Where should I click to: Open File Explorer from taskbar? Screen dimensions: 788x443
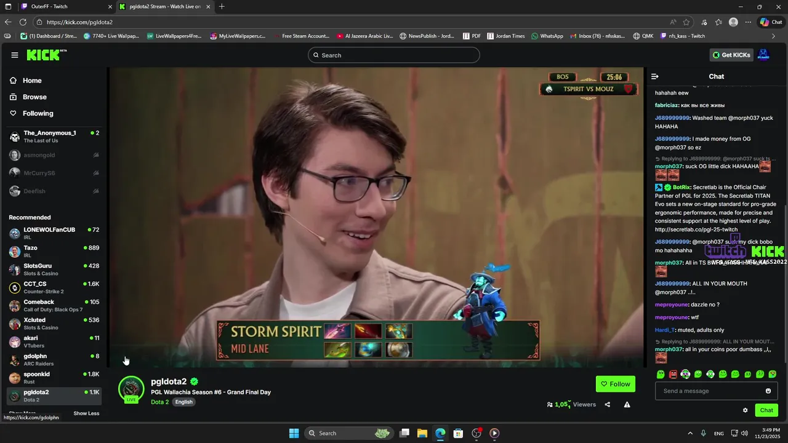coord(422,433)
